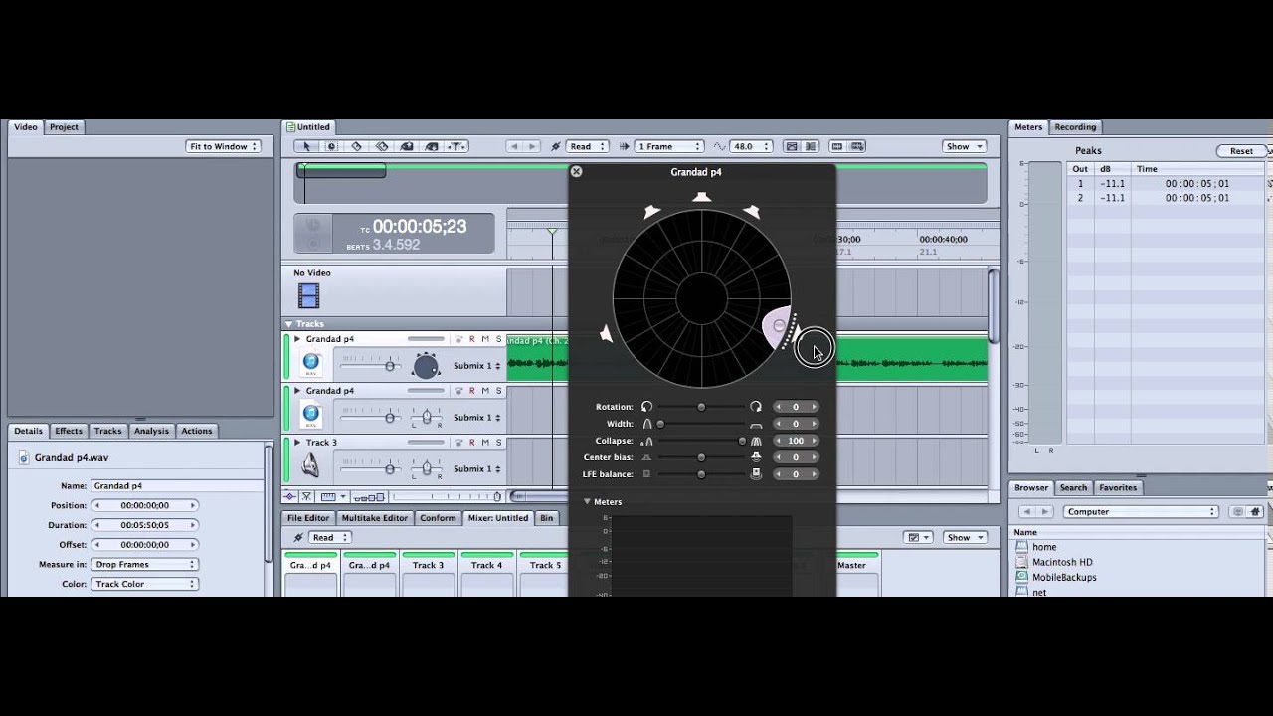Click the surround pan knob on first track
Image resolution: width=1273 pixels, height=716 pixels.
pyautogui.click(x=426, y=366)
